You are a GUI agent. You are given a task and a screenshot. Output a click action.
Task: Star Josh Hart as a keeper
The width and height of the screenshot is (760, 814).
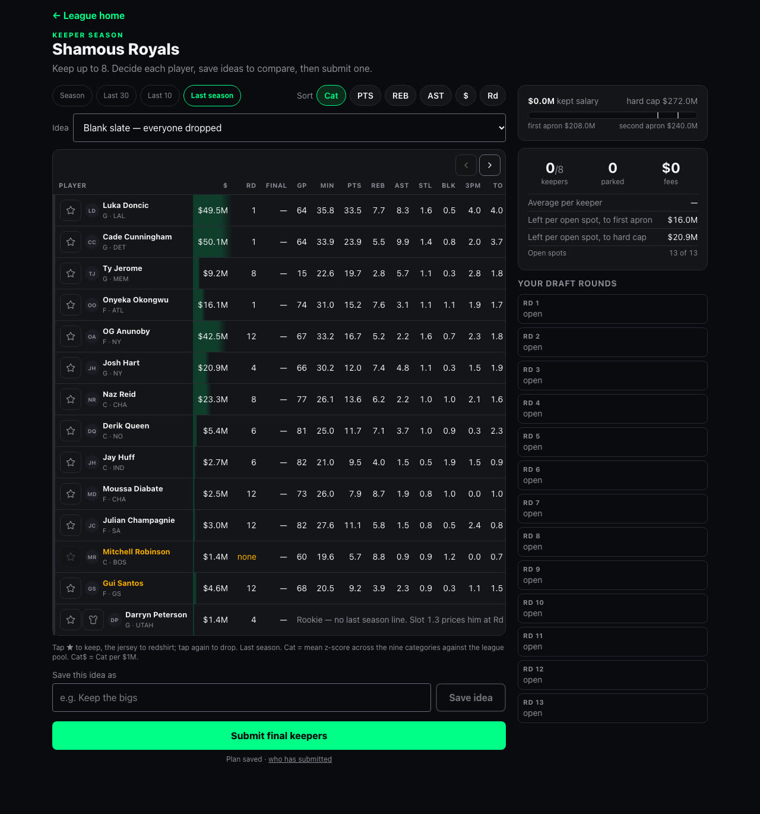(71, 368)
